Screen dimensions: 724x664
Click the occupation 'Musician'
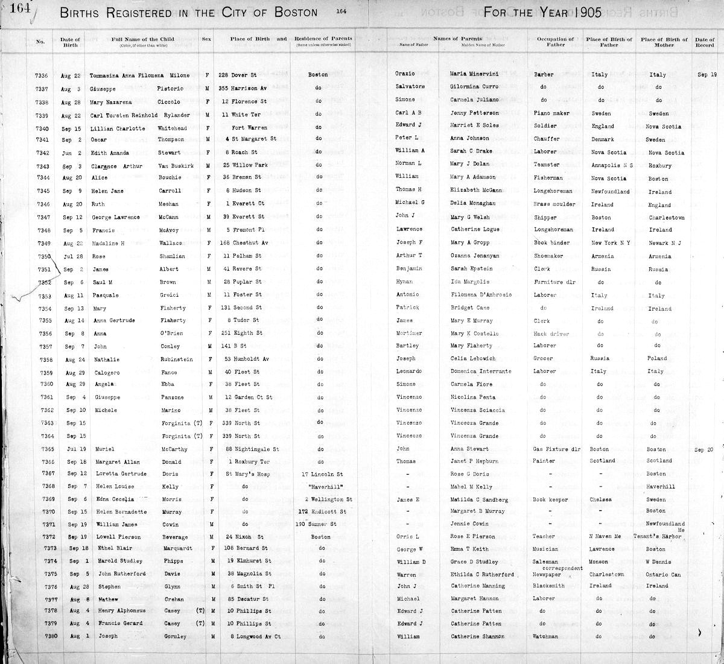click(547, 549)
